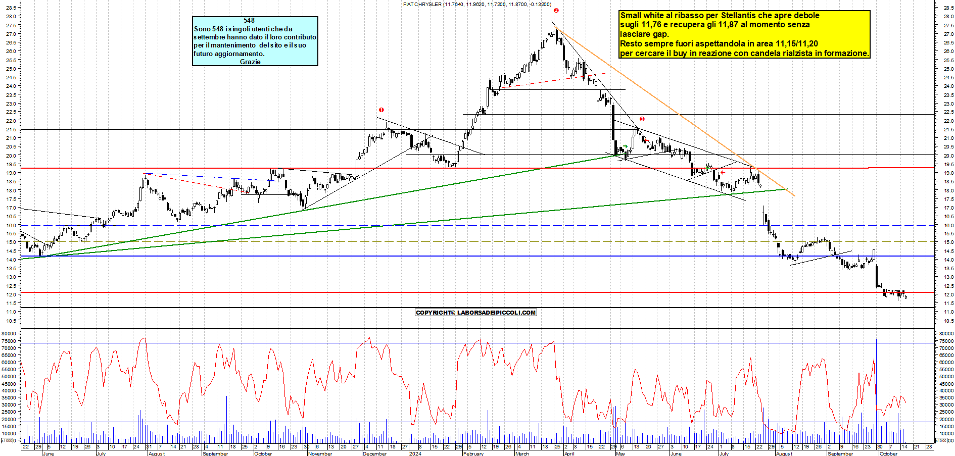
Task: Click 'Sono 548 i singoli utenti' line
Action: coord(243,29)
